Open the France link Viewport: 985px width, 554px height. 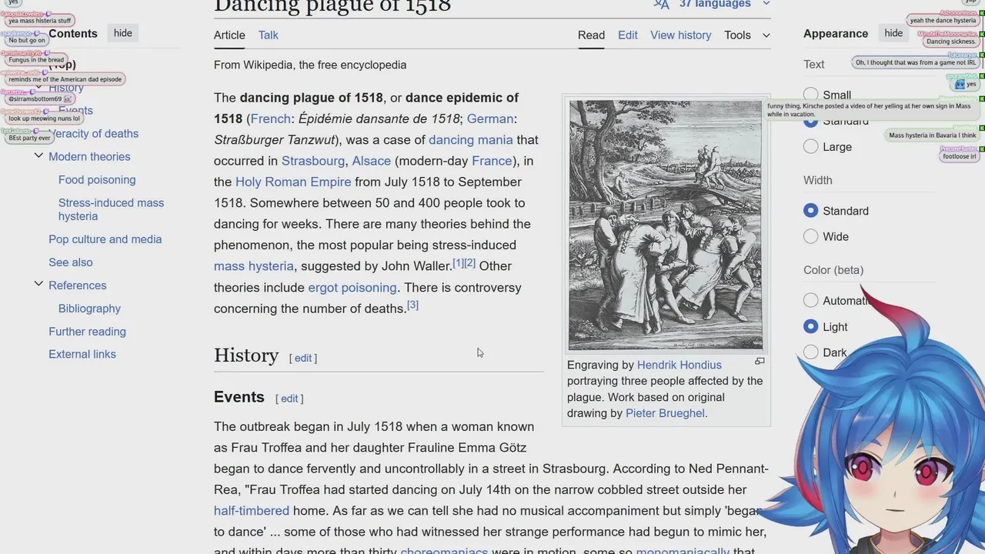click(x=492, y=161)
